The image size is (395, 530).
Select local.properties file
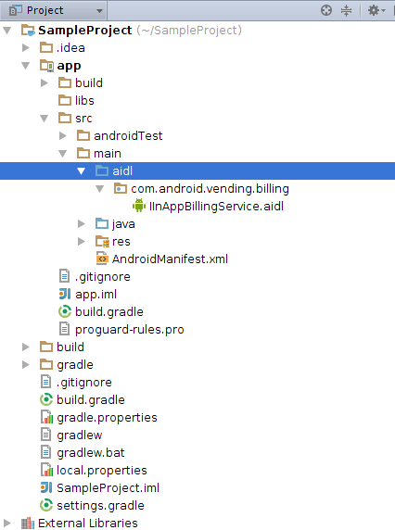click(102, 471)
